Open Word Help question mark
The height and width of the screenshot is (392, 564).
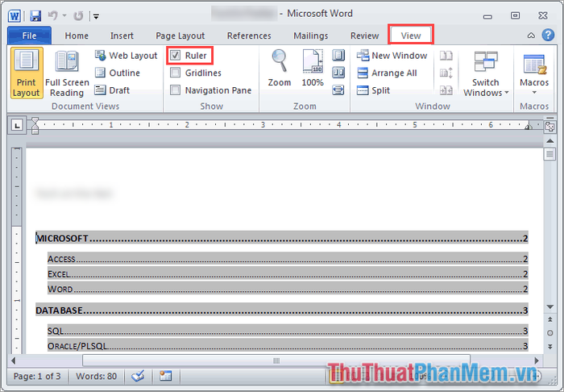tap(548, 35)
